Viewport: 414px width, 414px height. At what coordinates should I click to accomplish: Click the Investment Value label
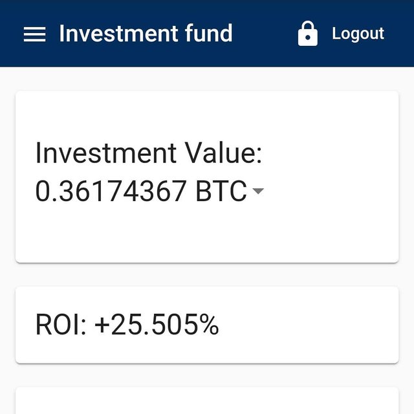coord(148,154)
